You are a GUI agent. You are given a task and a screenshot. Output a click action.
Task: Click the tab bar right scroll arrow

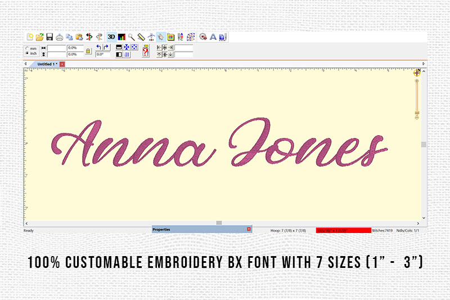[x=424, y=64]
